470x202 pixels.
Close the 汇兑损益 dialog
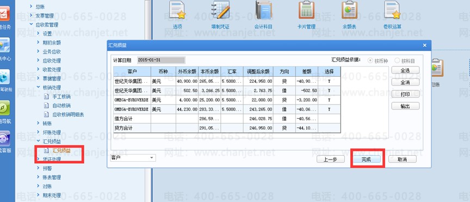pyautogui.click(x=424, y=45)
